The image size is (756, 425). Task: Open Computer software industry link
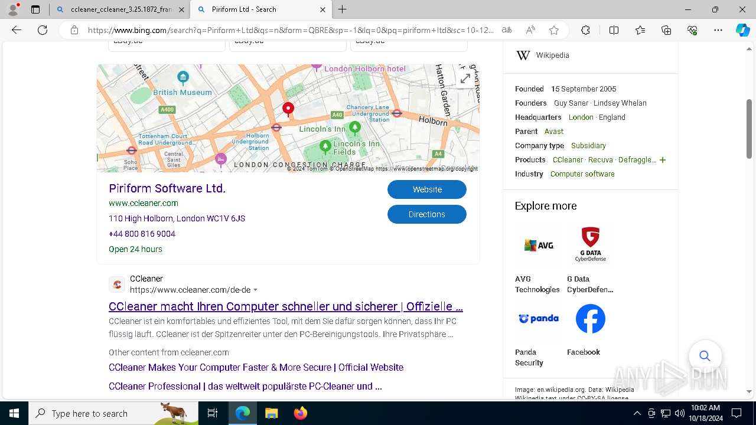(582, 174)
